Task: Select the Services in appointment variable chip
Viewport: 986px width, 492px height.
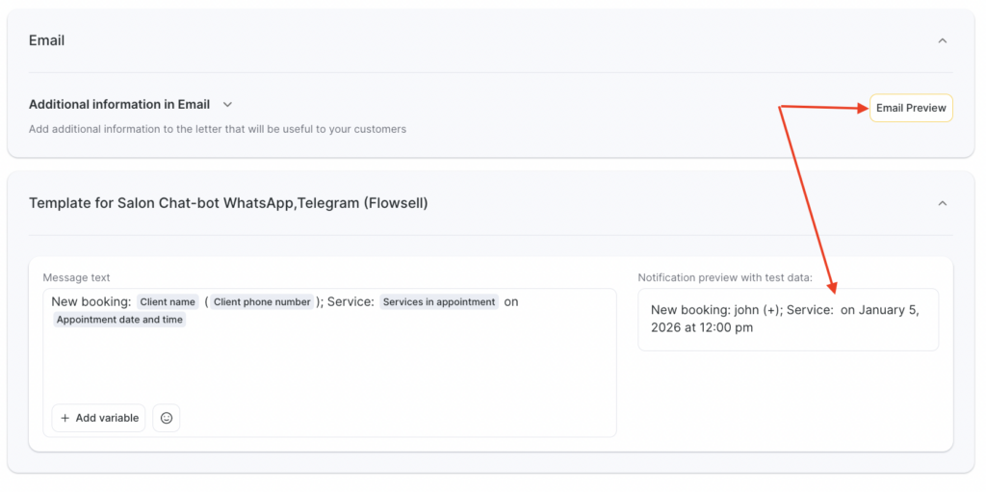Action: pyautogui.click(x=439, y=301)
